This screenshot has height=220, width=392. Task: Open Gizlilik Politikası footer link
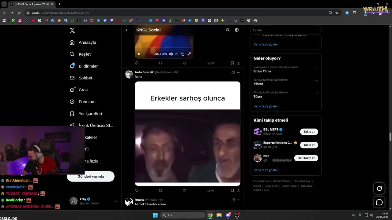tap(281, 181)
